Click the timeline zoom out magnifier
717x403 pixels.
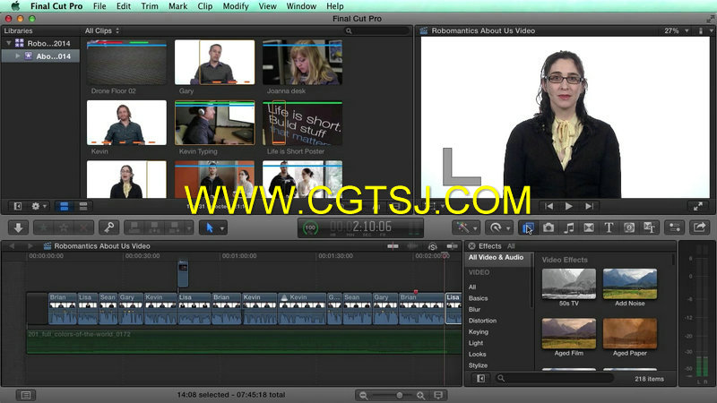point(364,395)
